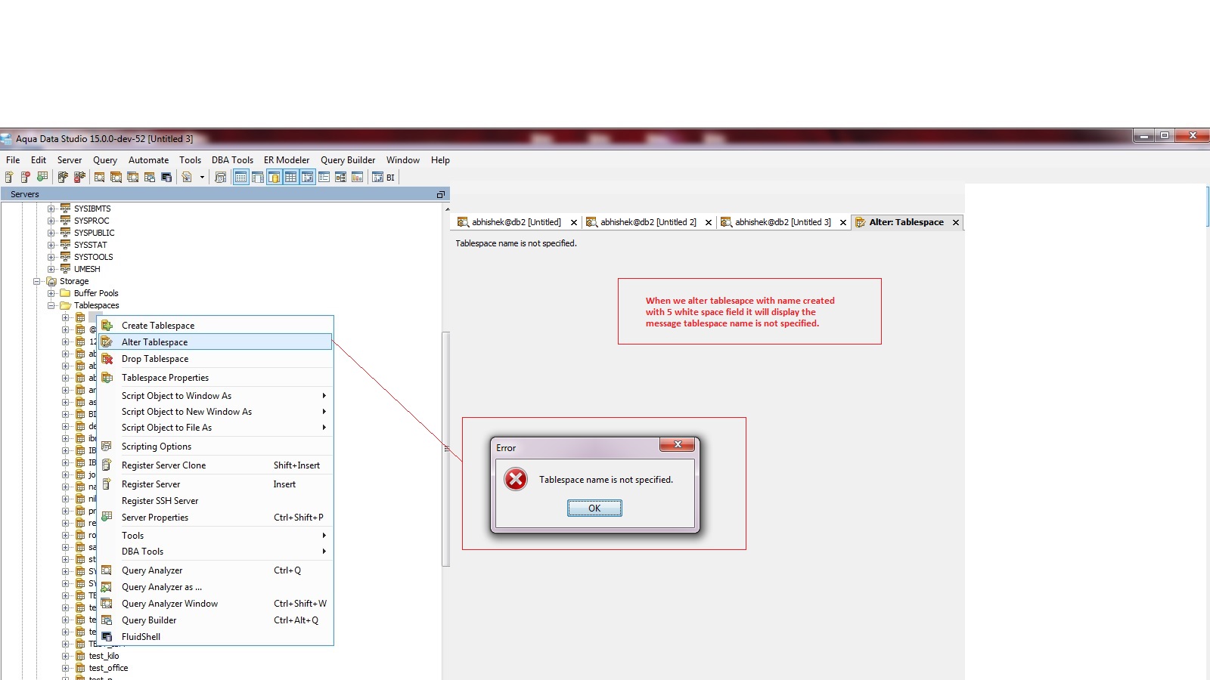1210x680 pixels.
Task: Close the Error dialog with its X button
Action: [x=678, y=444]
